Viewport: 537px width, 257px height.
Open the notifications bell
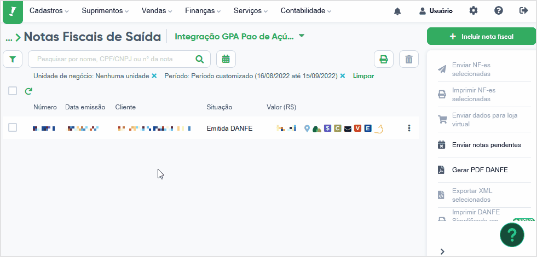pos(397,11)
